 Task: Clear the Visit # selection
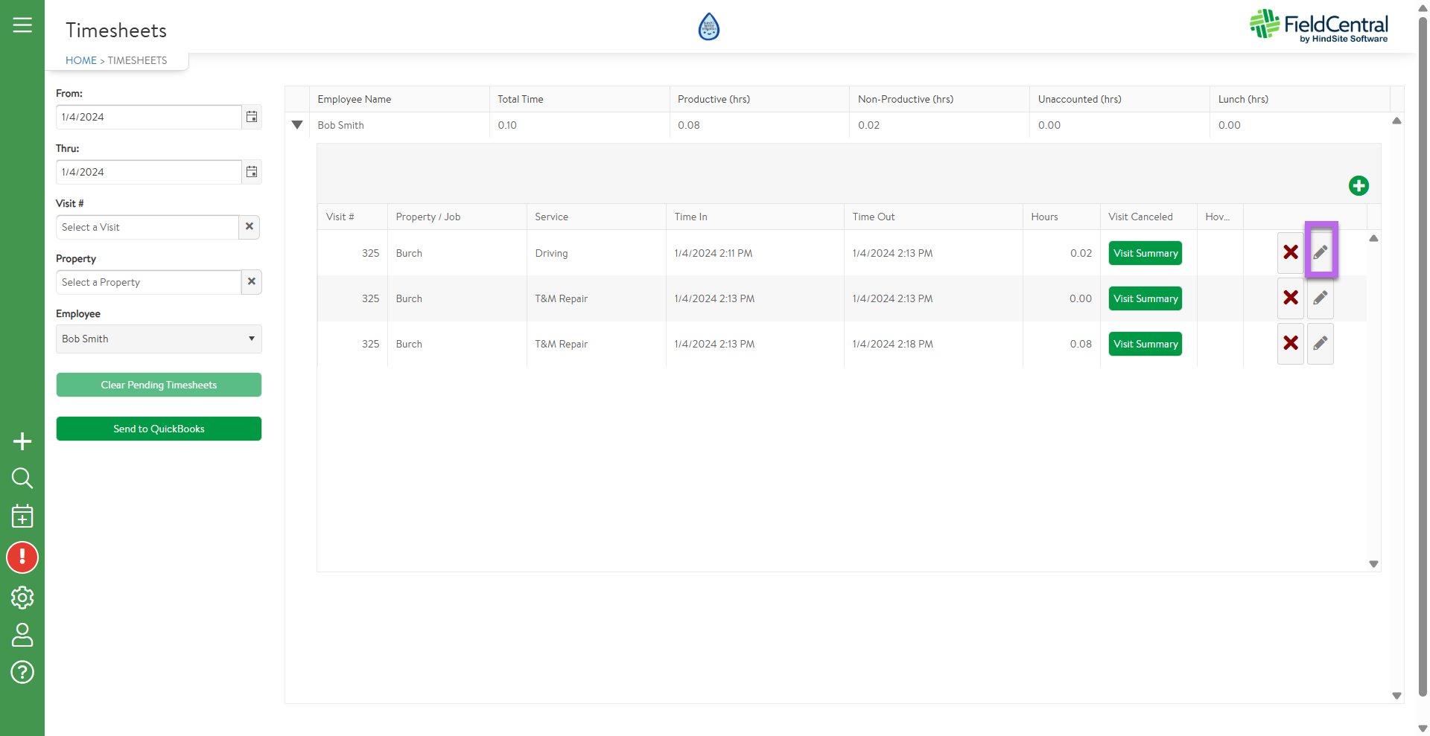coord(250,227)
